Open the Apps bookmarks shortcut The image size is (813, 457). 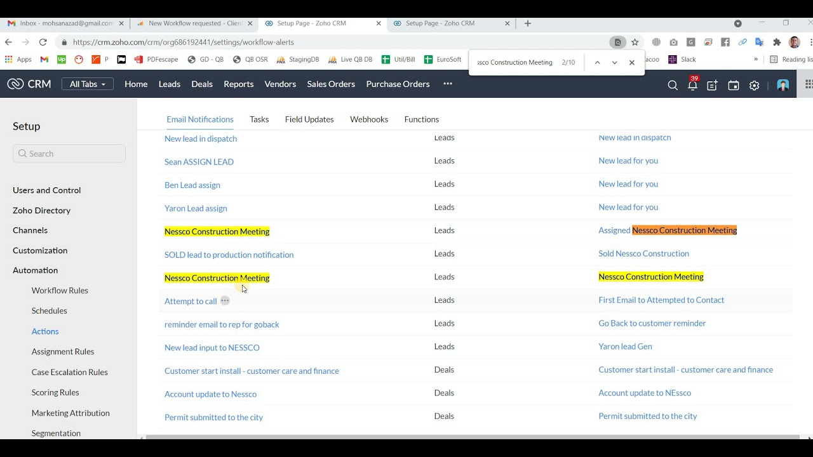point(18,59)
